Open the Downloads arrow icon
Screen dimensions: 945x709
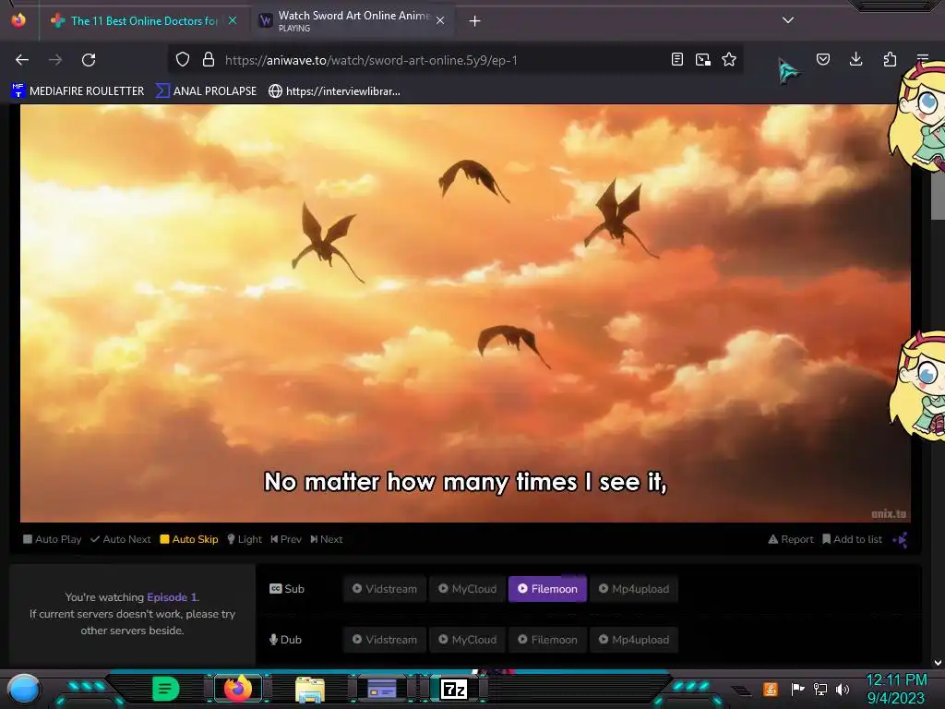pos(855,59)
